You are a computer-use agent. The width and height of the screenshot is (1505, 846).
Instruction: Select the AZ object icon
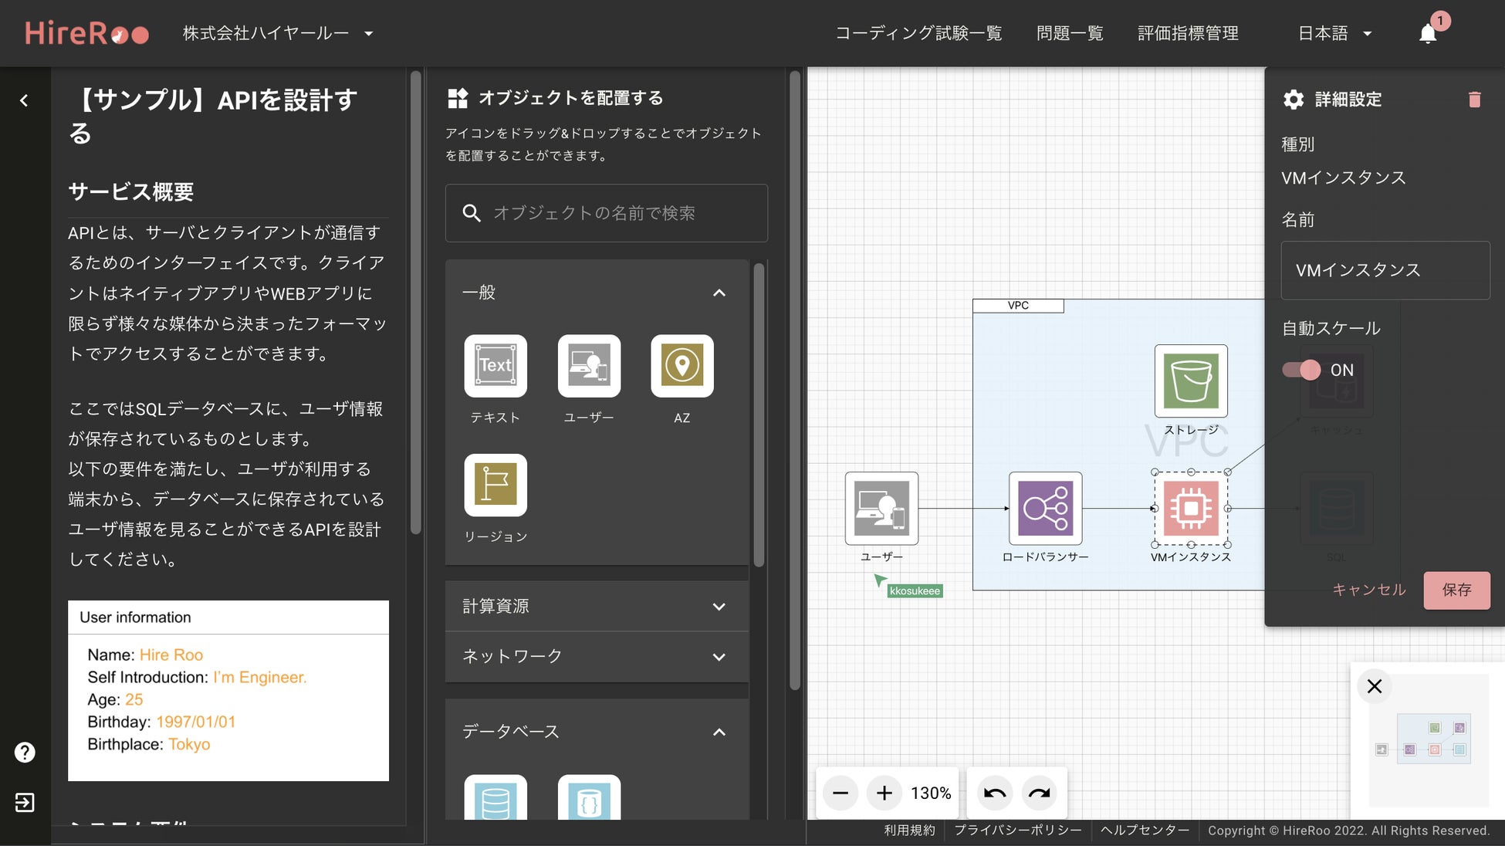tap(681, 366)
